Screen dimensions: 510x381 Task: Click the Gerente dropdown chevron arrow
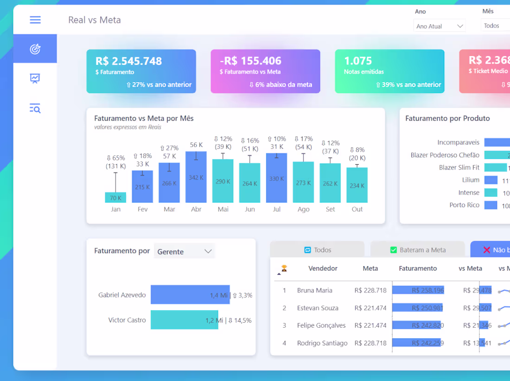coord(208,251)
